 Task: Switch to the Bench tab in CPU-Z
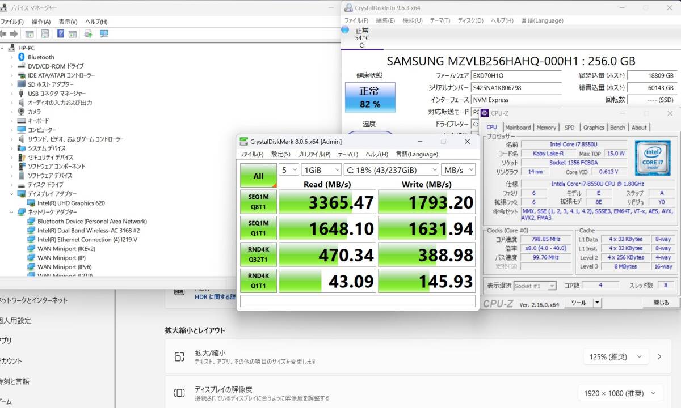click(x=617, y=127)
